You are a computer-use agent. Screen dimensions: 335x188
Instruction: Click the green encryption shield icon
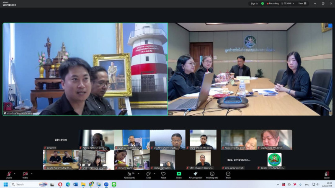tap(263, 3)
